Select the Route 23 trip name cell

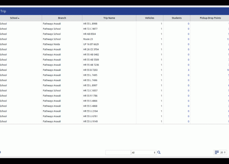(x=88, y=39)
